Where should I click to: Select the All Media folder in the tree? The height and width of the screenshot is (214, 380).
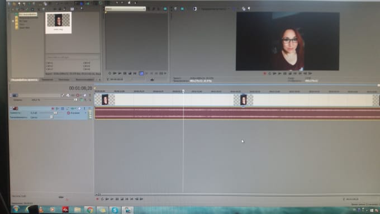(26, 15)
